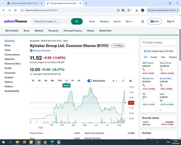The width and height of the screenshot is (181, 145).
Task: Open ^GSPC recently viewed link
Action: pos(145,122)
